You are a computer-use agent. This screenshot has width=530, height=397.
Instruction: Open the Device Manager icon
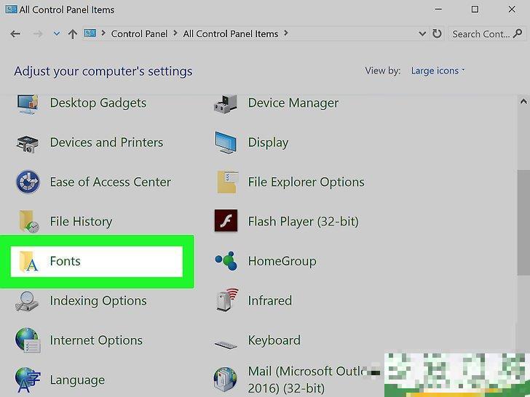pyautogui.click(x=226, y=104)
